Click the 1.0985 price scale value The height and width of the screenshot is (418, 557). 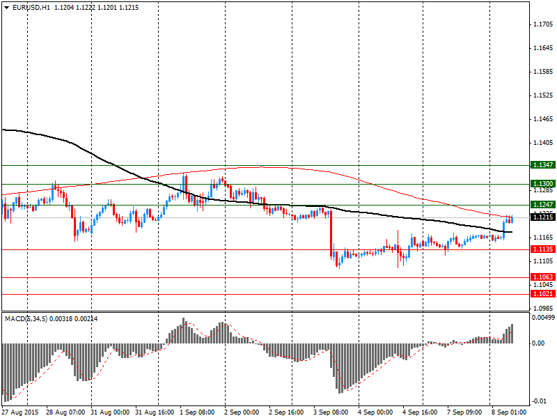tap(544, 308)
